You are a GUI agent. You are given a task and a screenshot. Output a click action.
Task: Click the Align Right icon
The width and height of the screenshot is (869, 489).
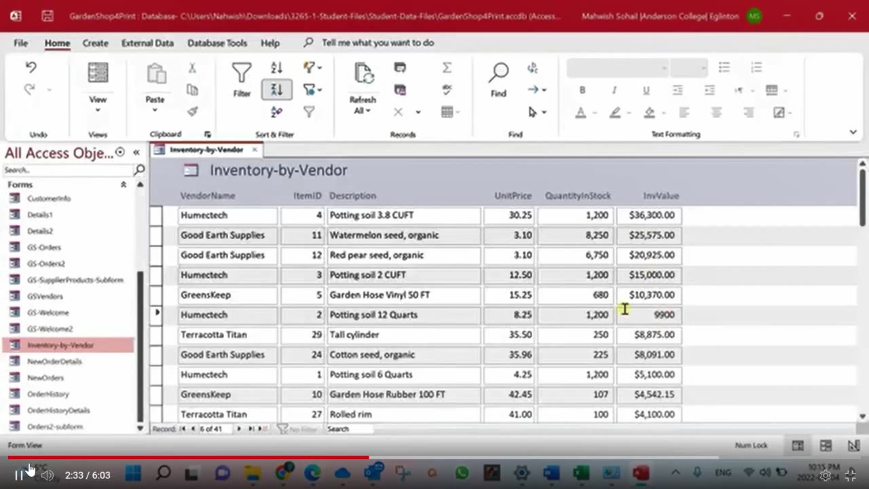(x=748, y=112)
